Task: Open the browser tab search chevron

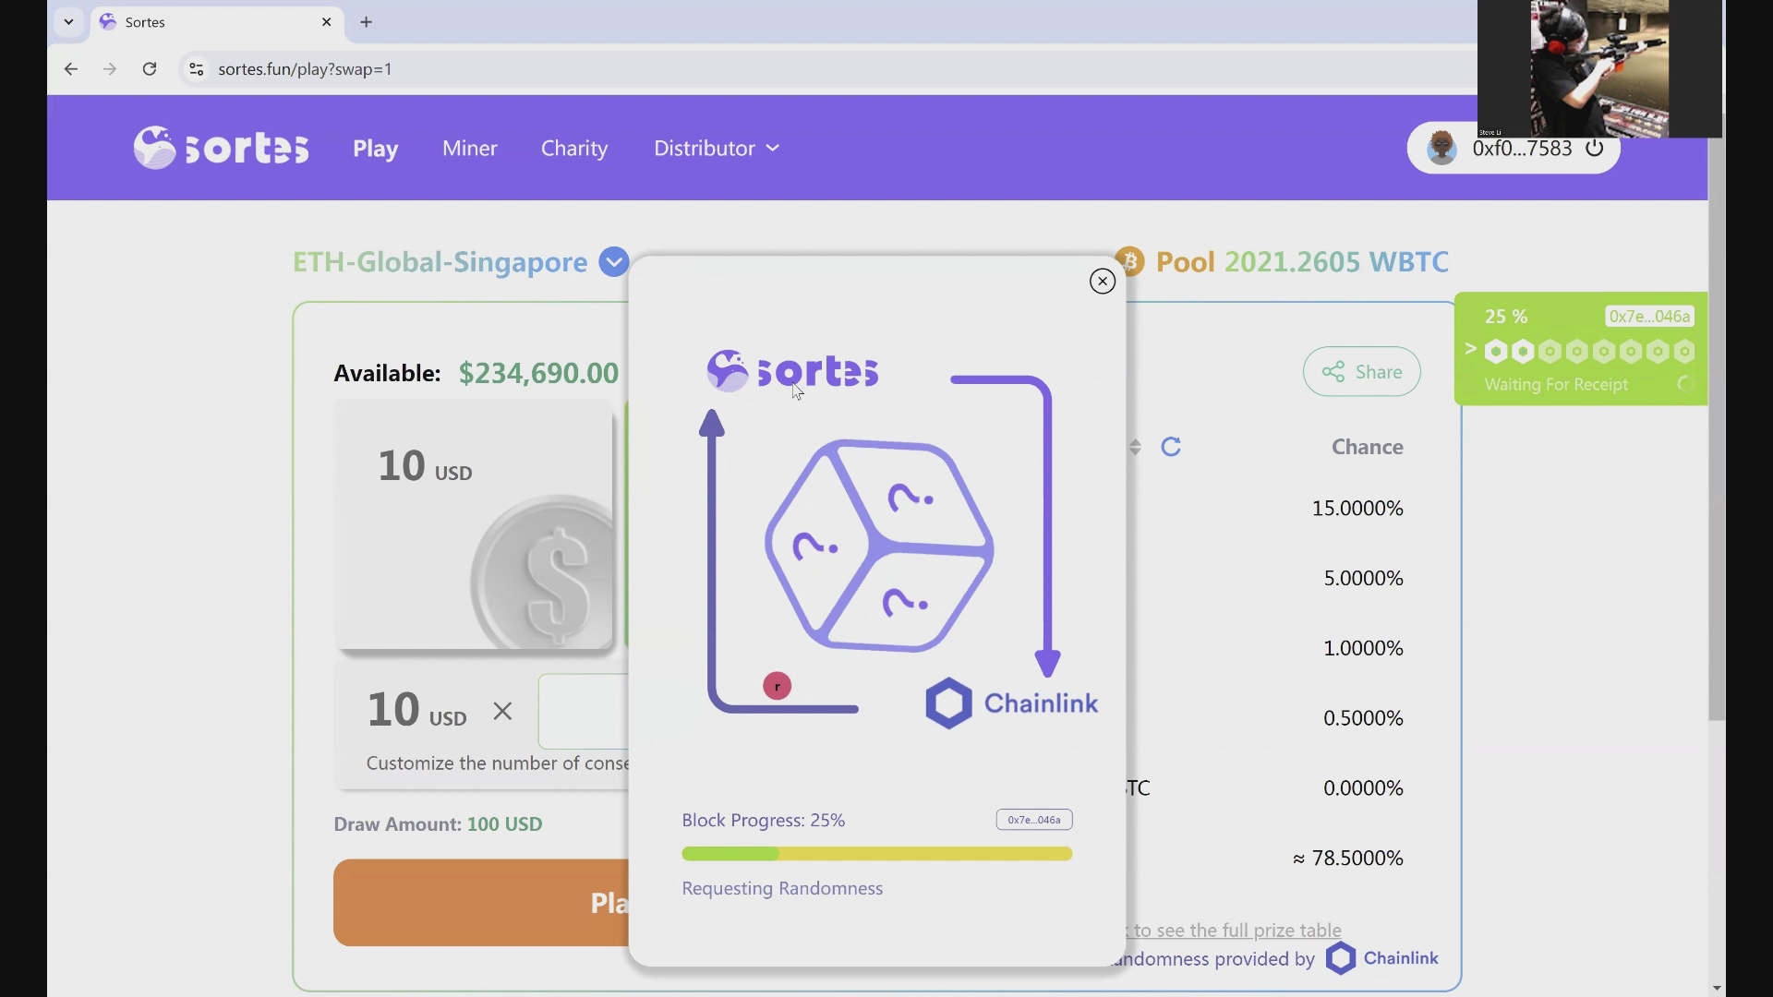Action: (69, 21)
